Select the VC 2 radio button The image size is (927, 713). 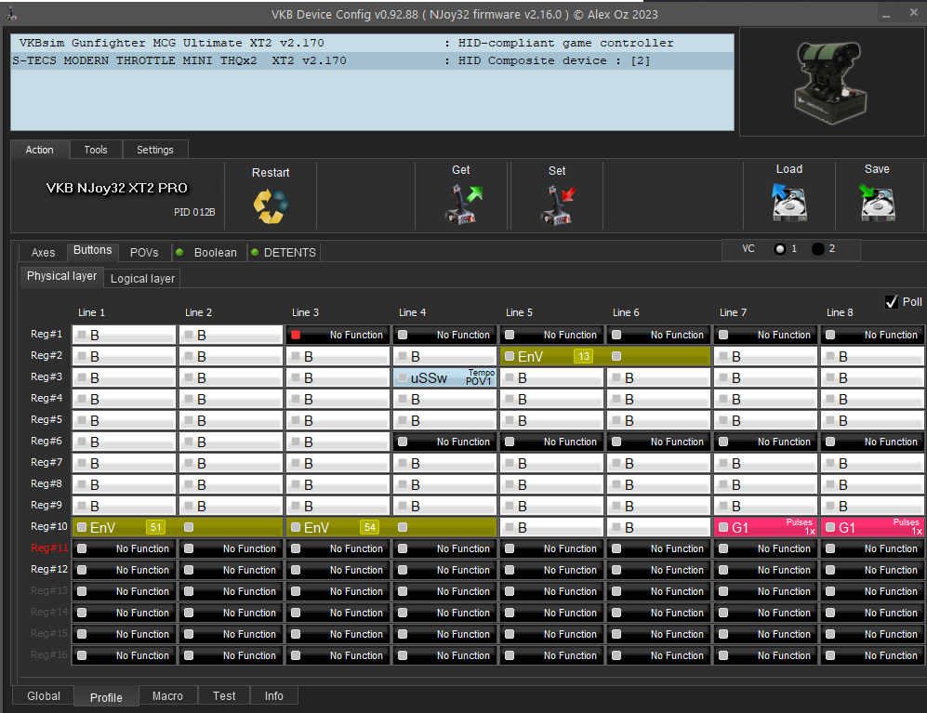[817, 249]
